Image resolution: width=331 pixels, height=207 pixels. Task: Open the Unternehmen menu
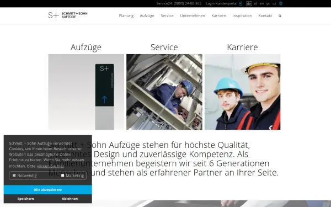click(x=193, y=16)
